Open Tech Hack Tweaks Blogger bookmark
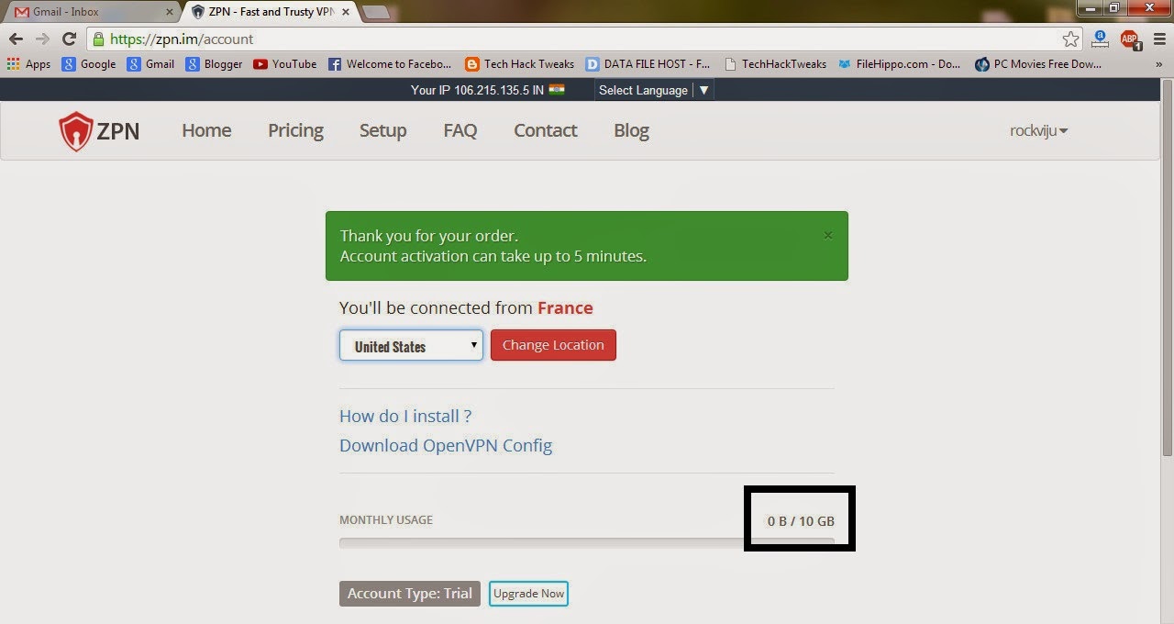The width and height of the screenshot is (1174, 624). point(519,64)
